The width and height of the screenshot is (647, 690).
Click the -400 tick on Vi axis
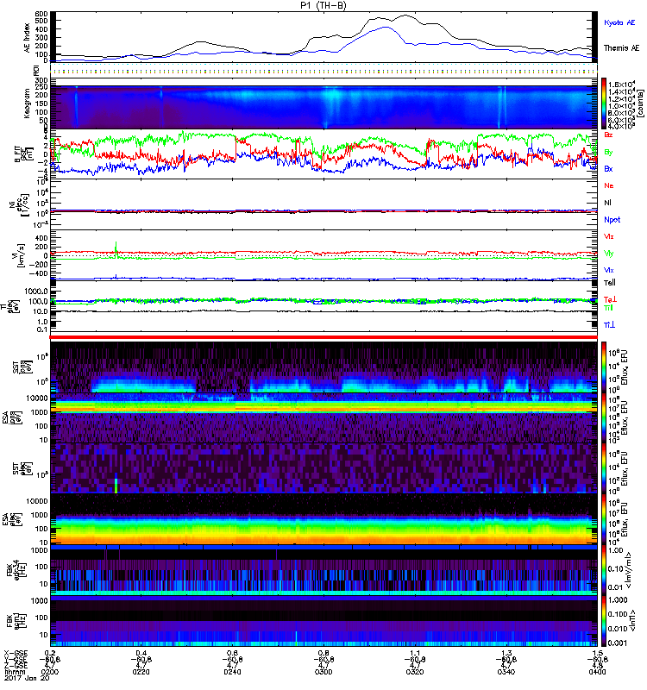click(x=39, y=273)
